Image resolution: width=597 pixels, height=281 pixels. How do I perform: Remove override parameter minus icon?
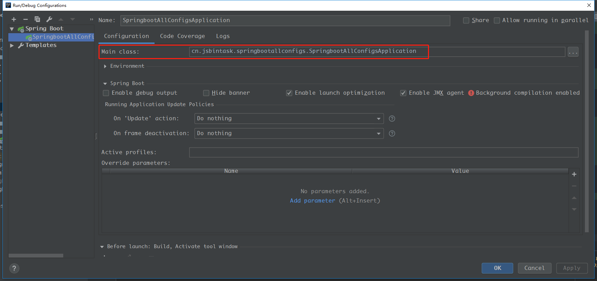pos(574,186)
